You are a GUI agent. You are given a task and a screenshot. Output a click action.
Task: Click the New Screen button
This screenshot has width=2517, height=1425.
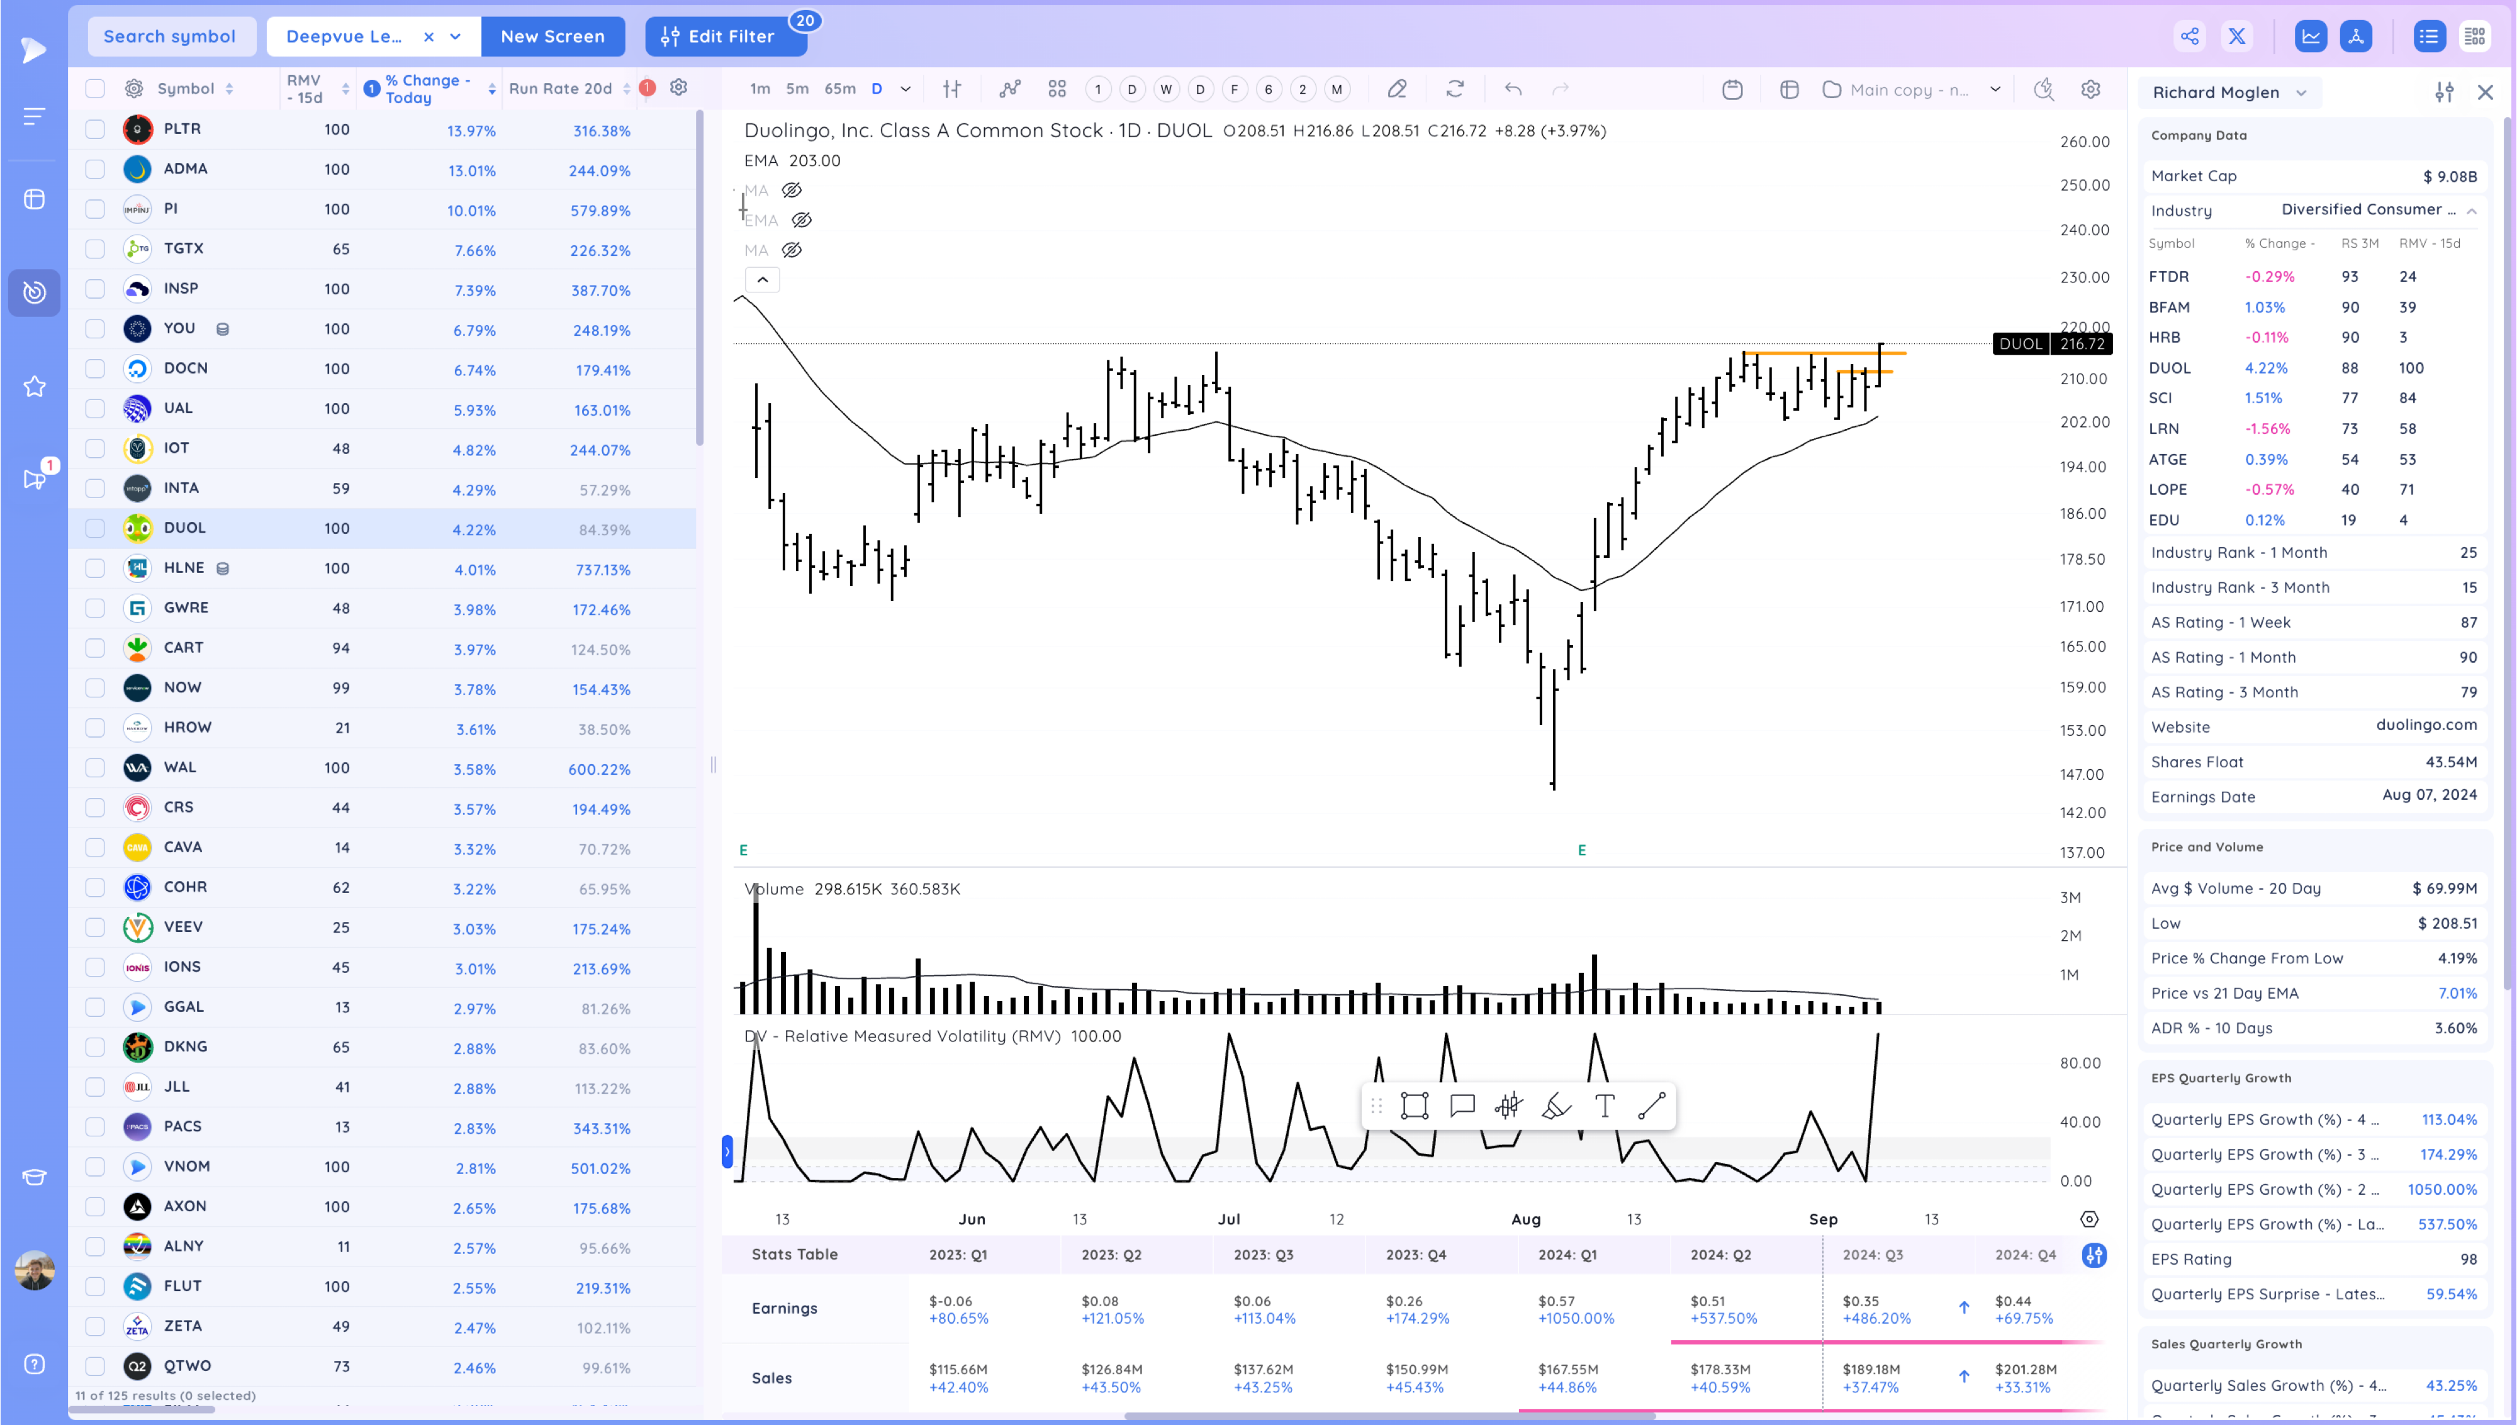coord(552,36)
